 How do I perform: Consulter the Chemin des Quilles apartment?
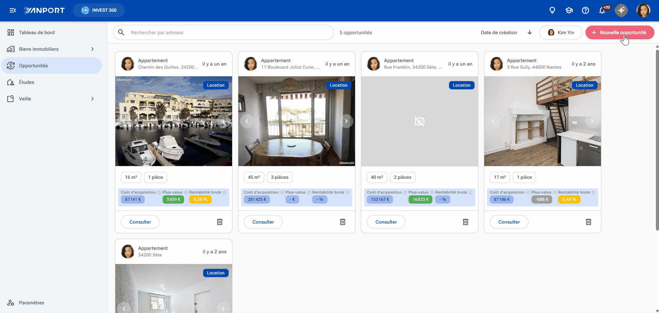140,222
